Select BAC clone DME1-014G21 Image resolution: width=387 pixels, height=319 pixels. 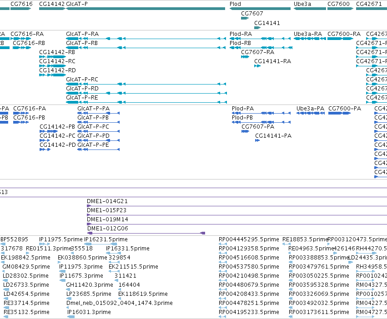(x=237, y=206)
